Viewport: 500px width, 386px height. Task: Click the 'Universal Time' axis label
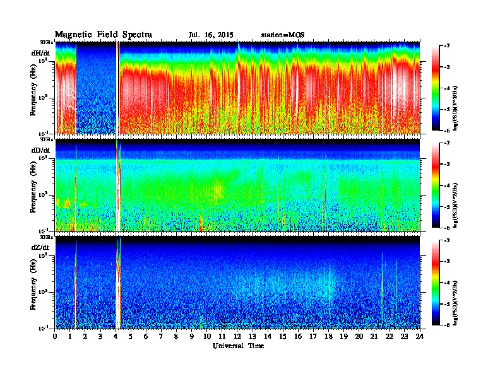click(238, 346)
